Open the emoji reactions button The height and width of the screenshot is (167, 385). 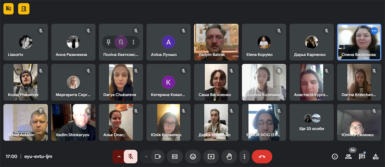point(193,156)
